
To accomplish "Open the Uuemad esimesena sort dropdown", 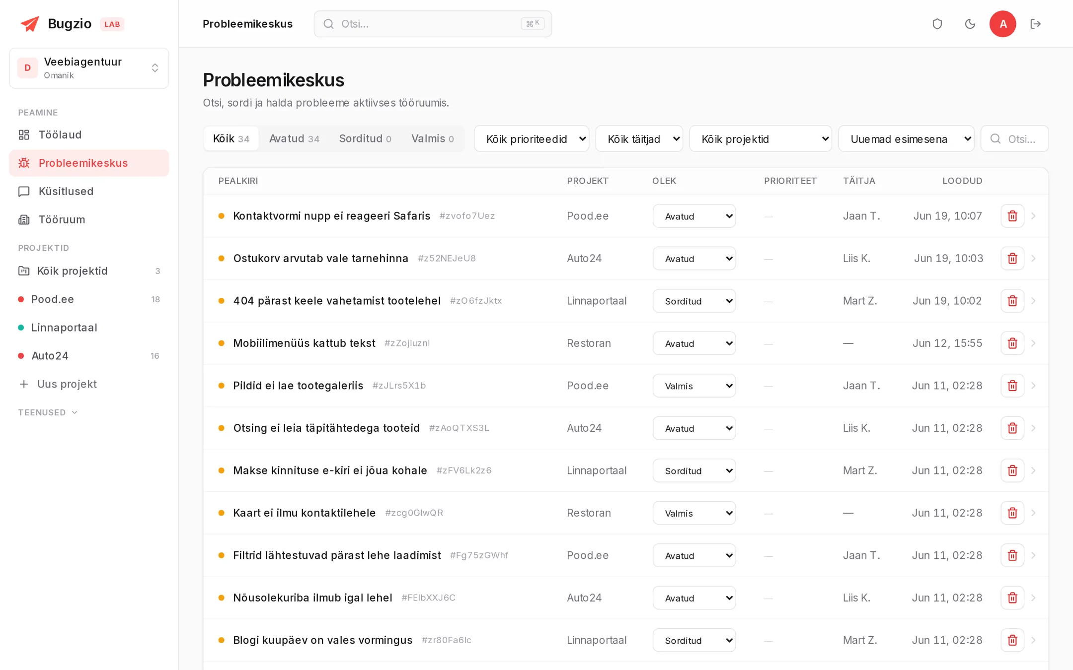I will click(x=906, y=139).
